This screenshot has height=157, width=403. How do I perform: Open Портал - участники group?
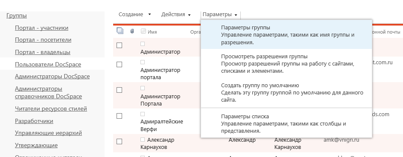(42, 28)
